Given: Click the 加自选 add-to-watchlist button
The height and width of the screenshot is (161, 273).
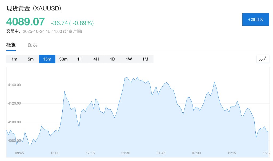Looking at the screenshot, I should click(x=255, y=20).
